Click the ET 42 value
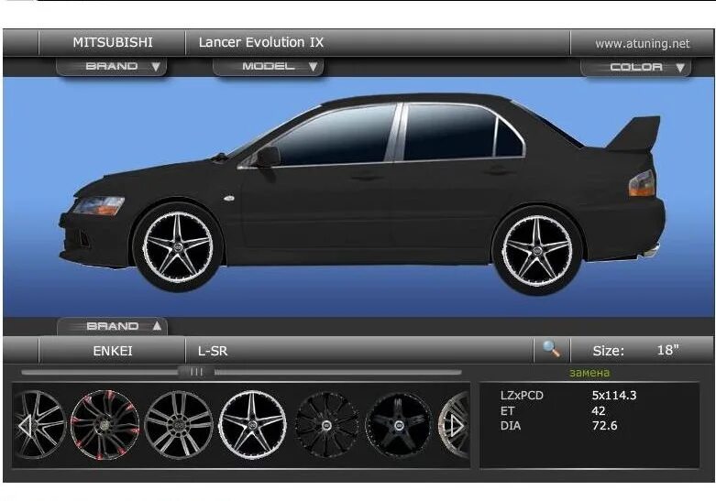Screen dimensions: 716x501 point(598,410)
